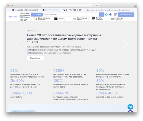The width and height of the screenshot is (143, 121).
Task: Click the phone handset icon in header
Action: [x=64, y=10]
